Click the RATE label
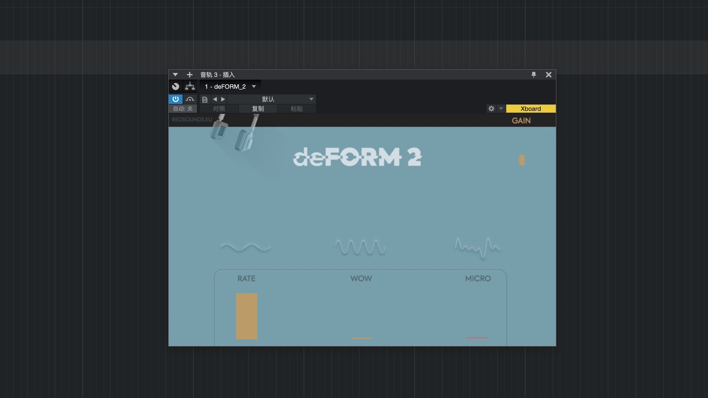The image size is (708, 398). [x=246, y=279]
